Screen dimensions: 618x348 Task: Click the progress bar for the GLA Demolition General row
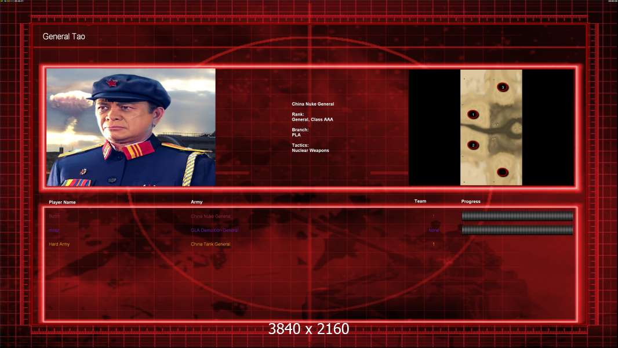click(x=517, y=230)
